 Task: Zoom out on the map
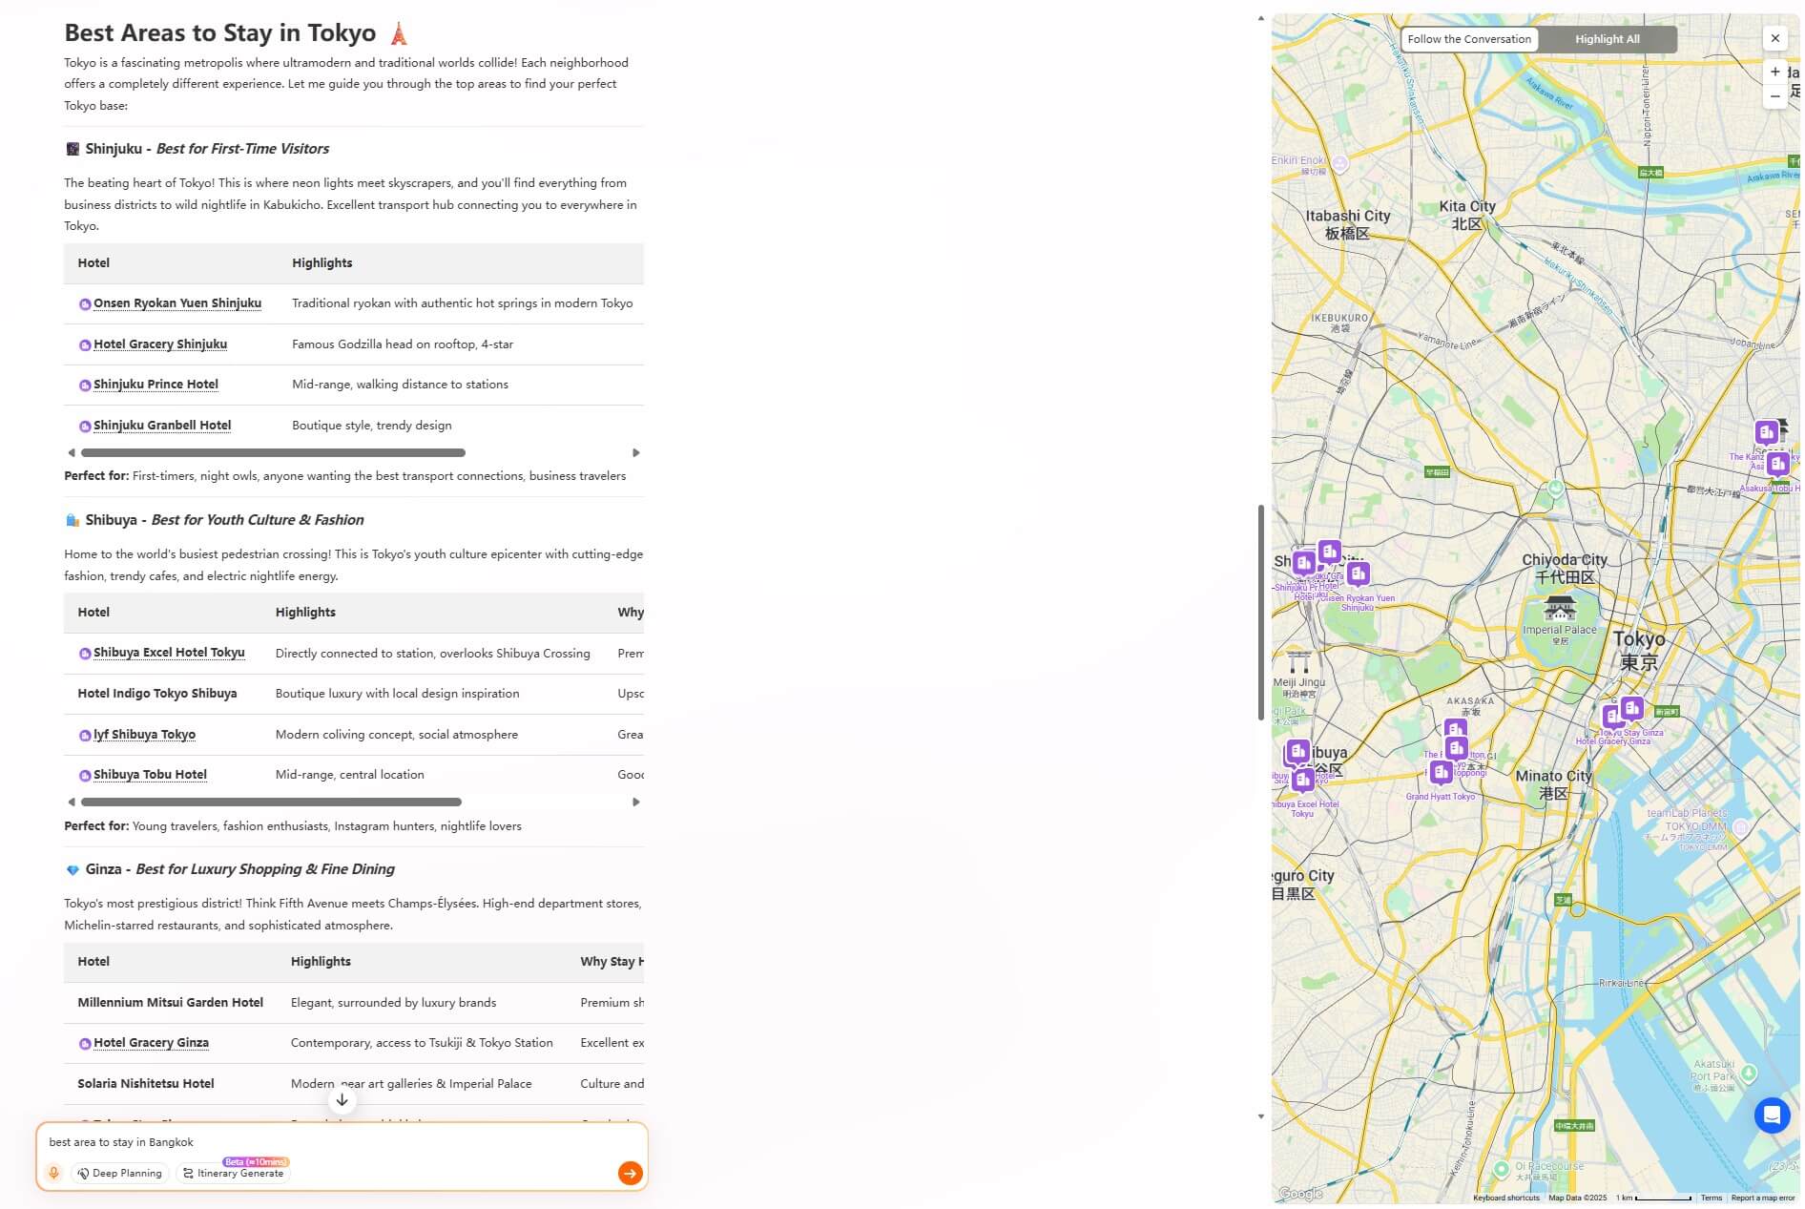tap(1774, 96)
